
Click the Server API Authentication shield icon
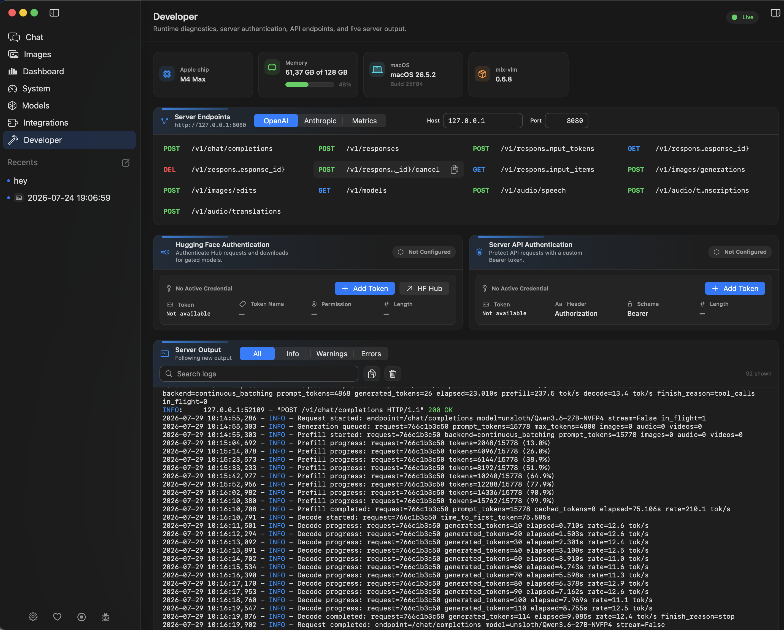(479, 252)
